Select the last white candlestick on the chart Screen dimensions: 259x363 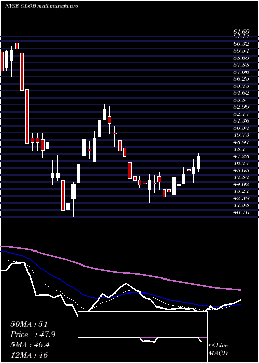coord(198,162)
